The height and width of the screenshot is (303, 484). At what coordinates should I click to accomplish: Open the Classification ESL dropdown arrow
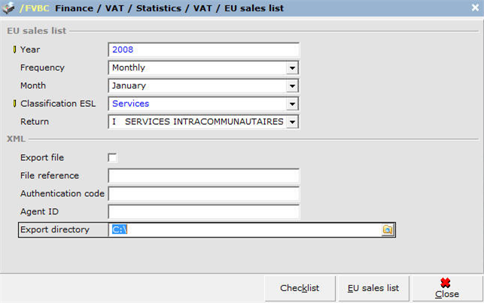coord(292,104)
